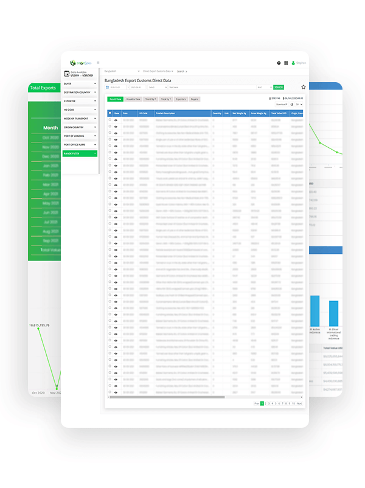This screenshot has height=488, width=365.
Task: Open the apps grid icon in header
Action: click(286, 63)
